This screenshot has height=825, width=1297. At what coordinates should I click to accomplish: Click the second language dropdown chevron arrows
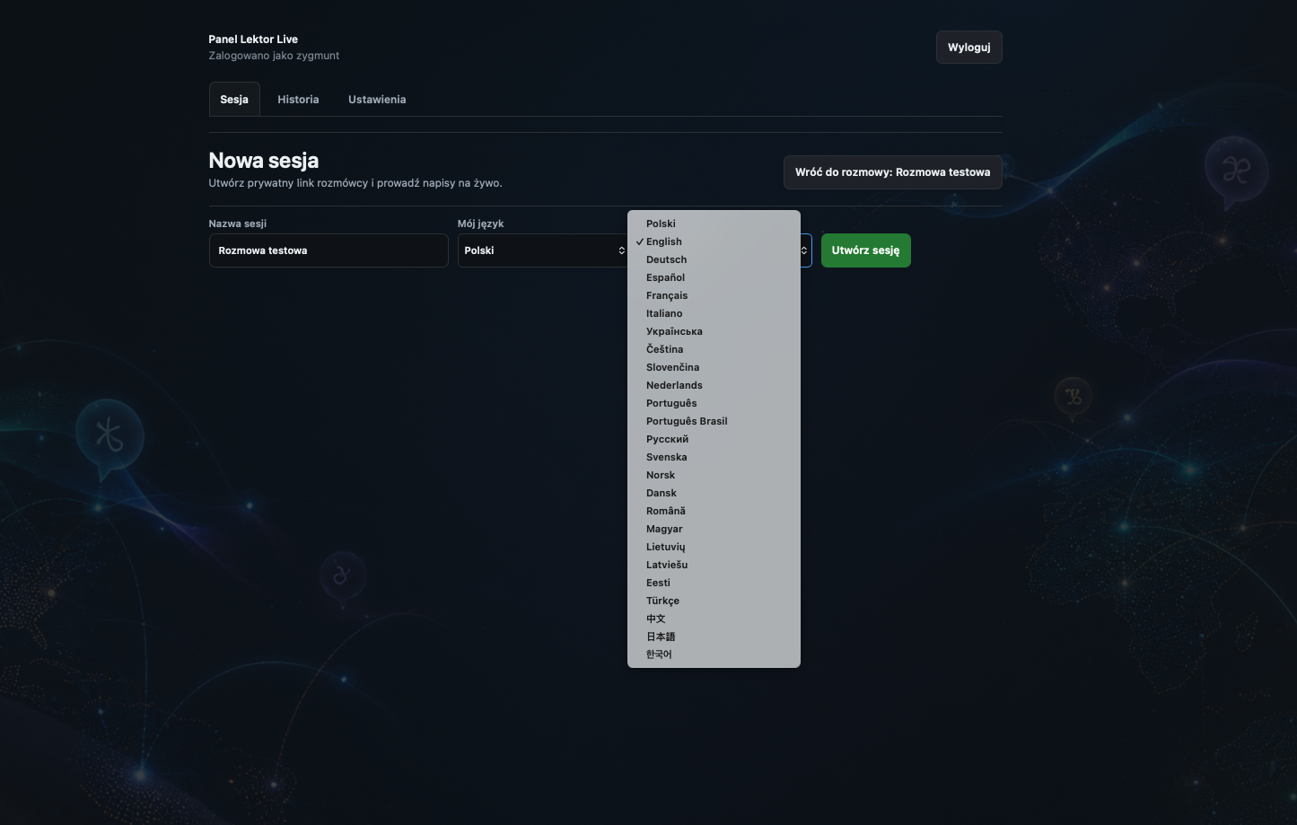tap(804, 250)
